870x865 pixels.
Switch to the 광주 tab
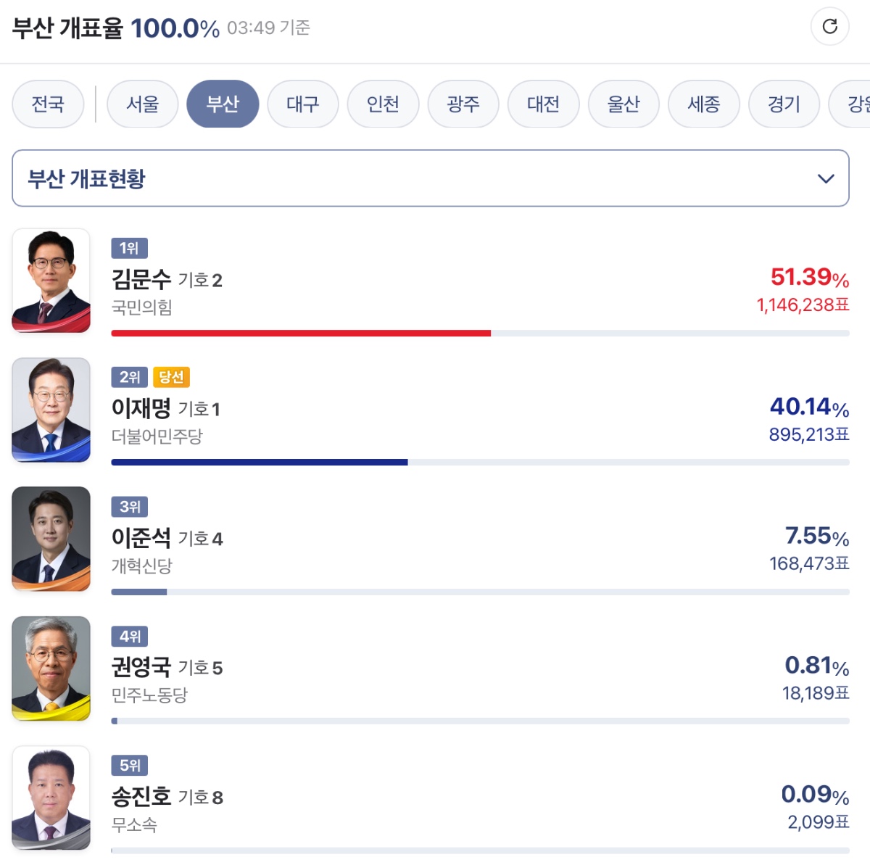[463, 104]
